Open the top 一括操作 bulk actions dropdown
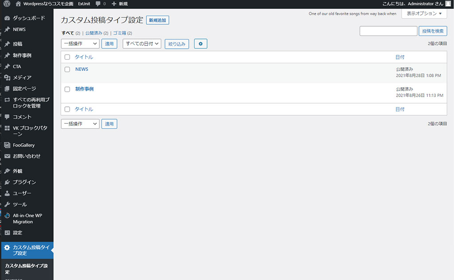 80,44
